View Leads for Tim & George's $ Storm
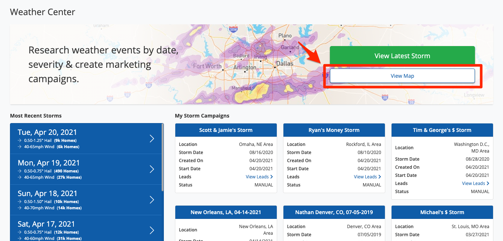Screen dimensions: 503x241 (x=475, y=184)
